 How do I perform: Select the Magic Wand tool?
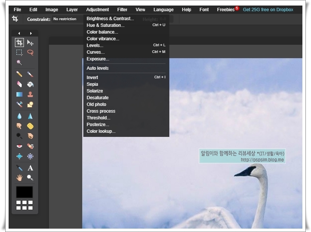point(19,63)
